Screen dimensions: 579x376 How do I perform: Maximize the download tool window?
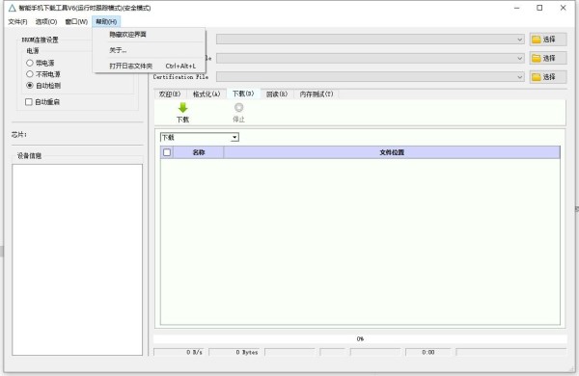[539, 8]
